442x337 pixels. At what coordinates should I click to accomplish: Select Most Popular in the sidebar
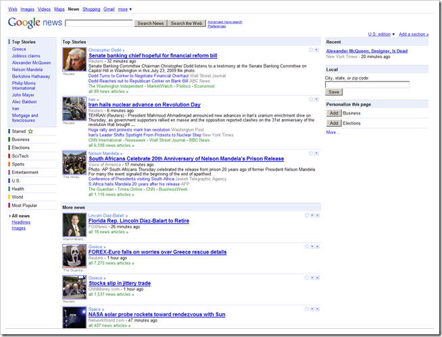pos(24,206)
